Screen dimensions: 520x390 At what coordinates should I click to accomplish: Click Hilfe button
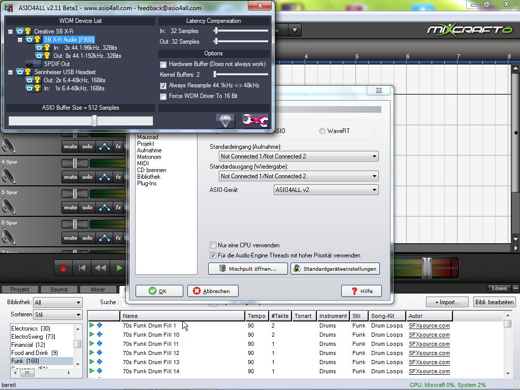(x=362, y=291)
